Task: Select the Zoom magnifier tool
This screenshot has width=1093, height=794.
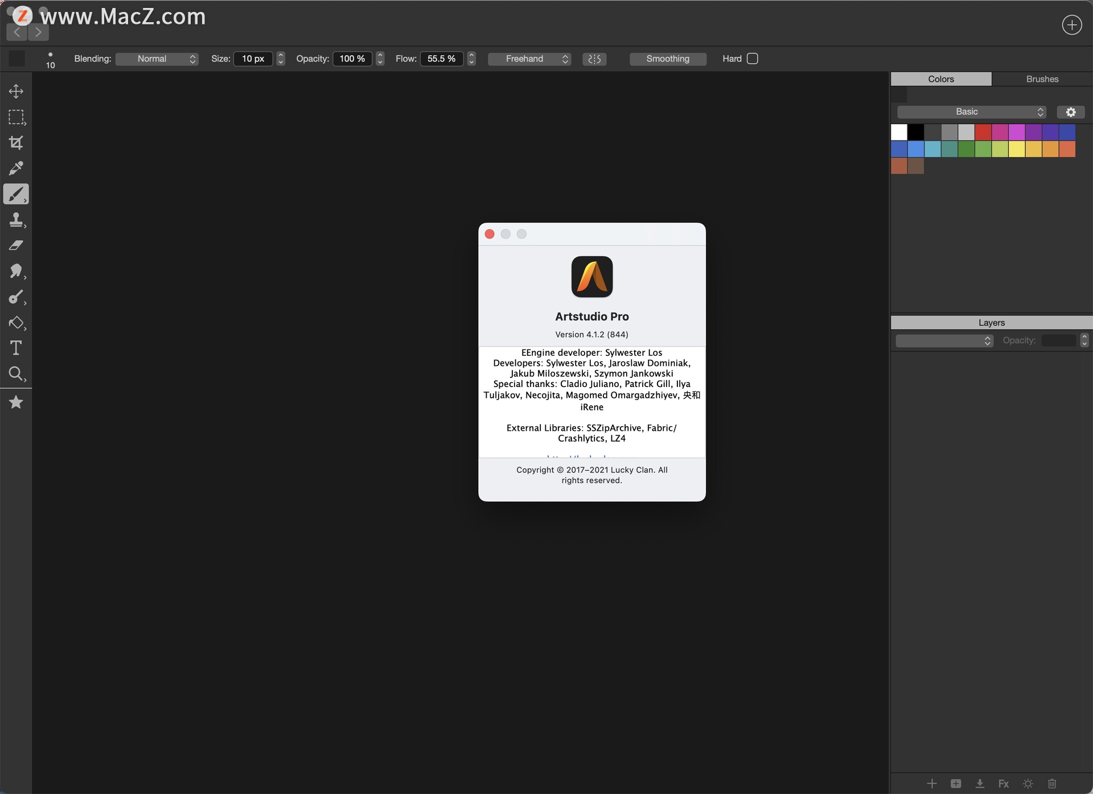Action: coord(16,374)
